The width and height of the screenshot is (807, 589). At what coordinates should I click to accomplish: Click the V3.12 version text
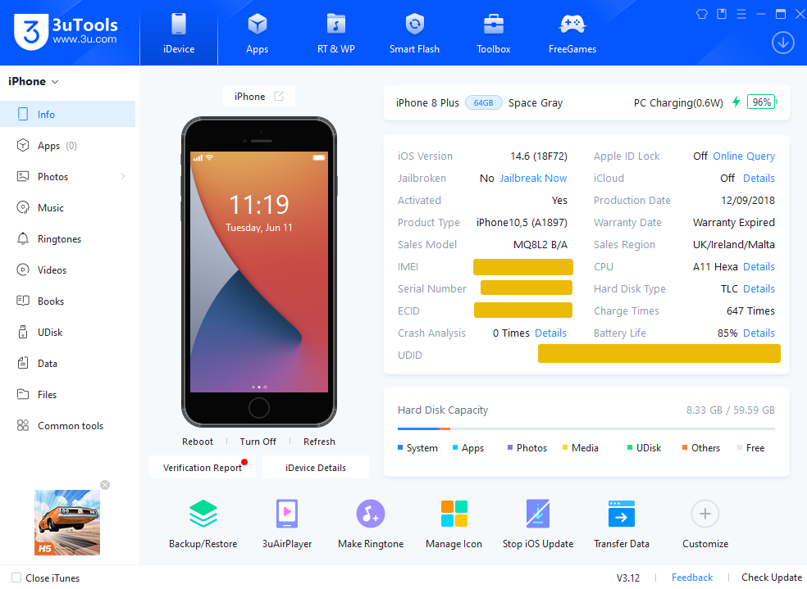coord(628,578)
